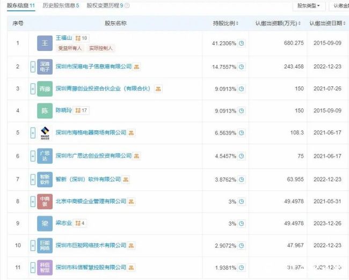Expand row of 深圳市巨能网络技术有限公司
The width and height of the screenshot is (349, 280).
(33, 246)
